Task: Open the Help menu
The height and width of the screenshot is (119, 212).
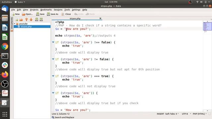Action: click(85, 10)
